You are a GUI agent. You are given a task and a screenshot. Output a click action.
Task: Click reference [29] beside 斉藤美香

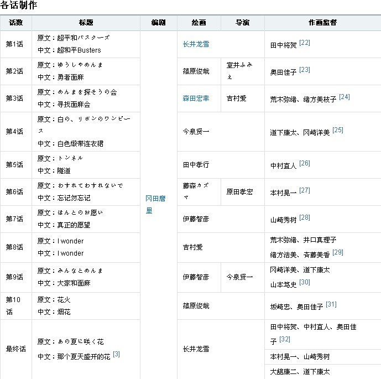338,252
